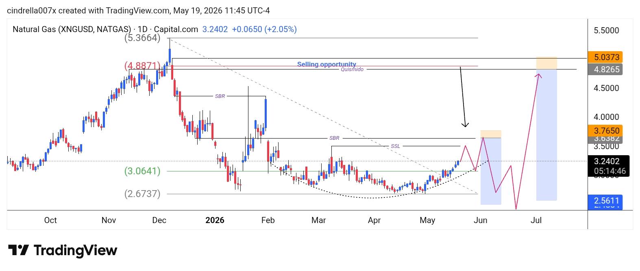The height and width of the screenshot is (271, 640).
Task: Click the (5.3664) high level label
Action: click(143, 38)
